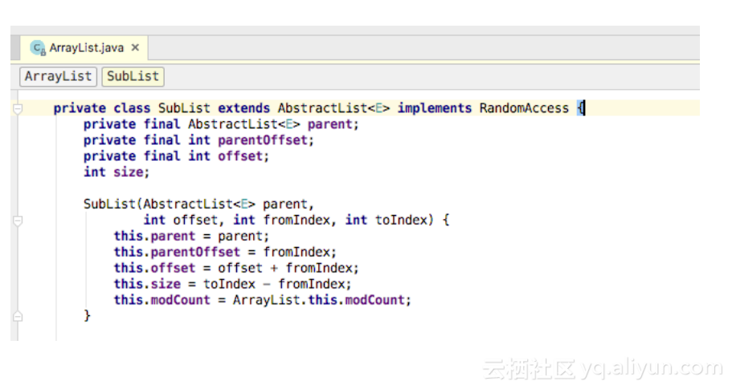
Task: Click 'implements' keyword in class declaration
Action: pyautogui.click(x=435, y=108)
